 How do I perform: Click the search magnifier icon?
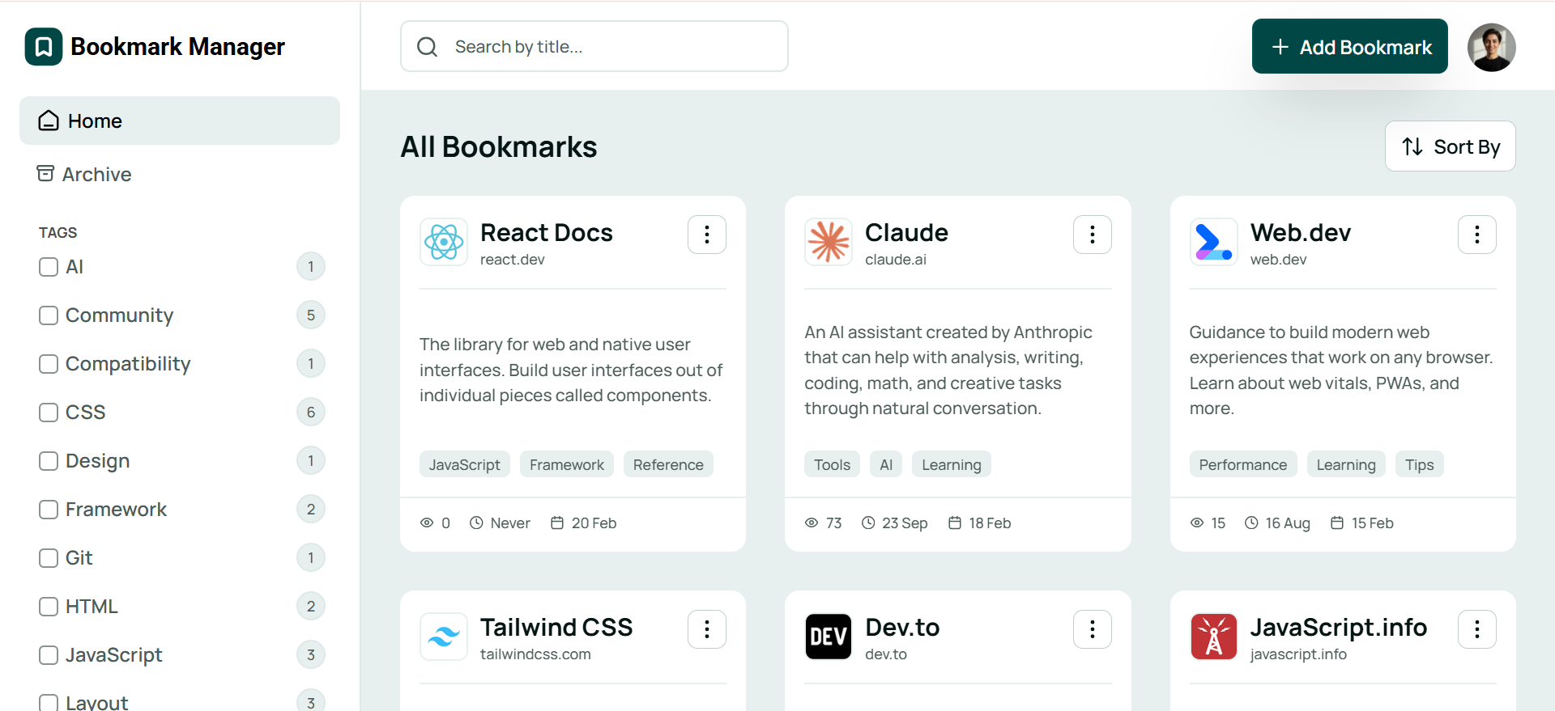(x=427, y=47)
